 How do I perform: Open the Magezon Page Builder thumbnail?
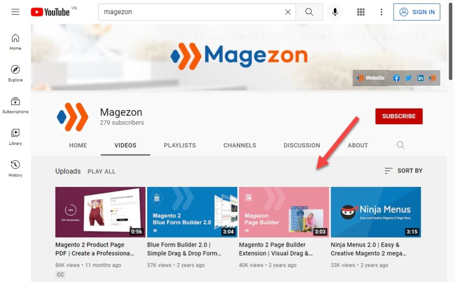[x=284, y=212]
